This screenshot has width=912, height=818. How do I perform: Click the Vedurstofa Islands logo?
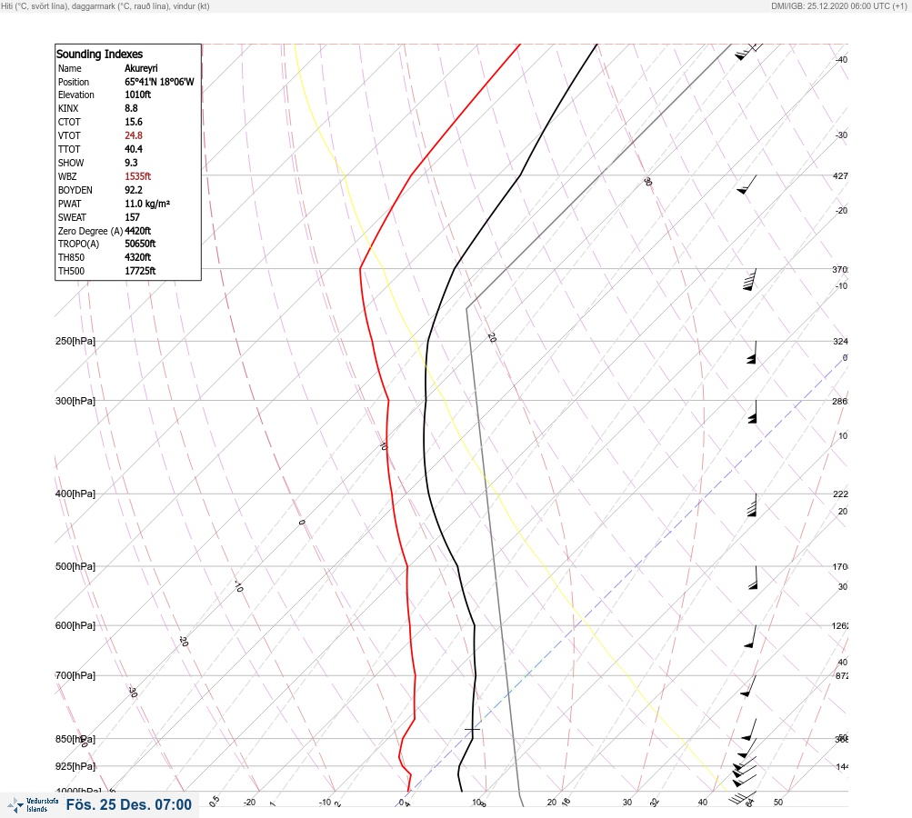point(33,805)
